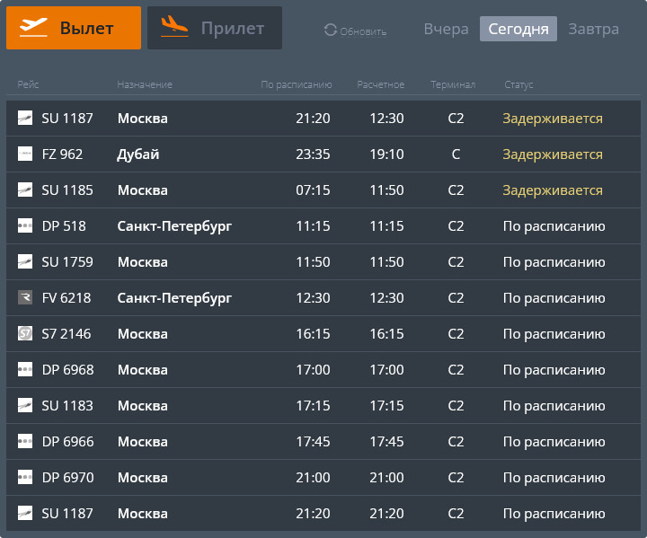Click the S7 airline logo beside S7 2146
Viewport: 647px width, 538px height.
[25, 334]
